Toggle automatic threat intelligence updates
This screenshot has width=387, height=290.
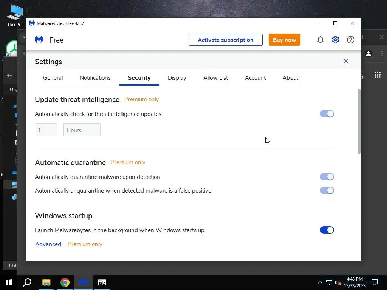click(327, 114)
